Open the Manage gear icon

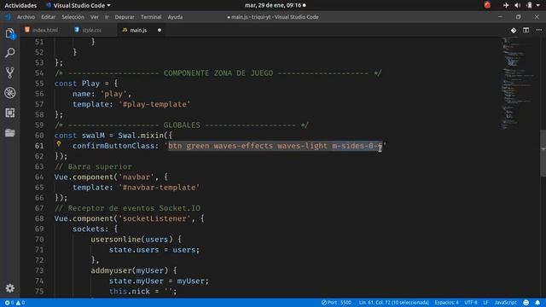pyautogui.click(x=9, y=288)
